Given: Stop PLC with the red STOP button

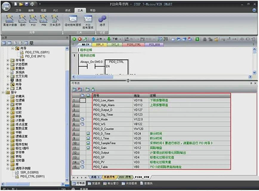Looking at the screenshot, I should pos(80,39).
